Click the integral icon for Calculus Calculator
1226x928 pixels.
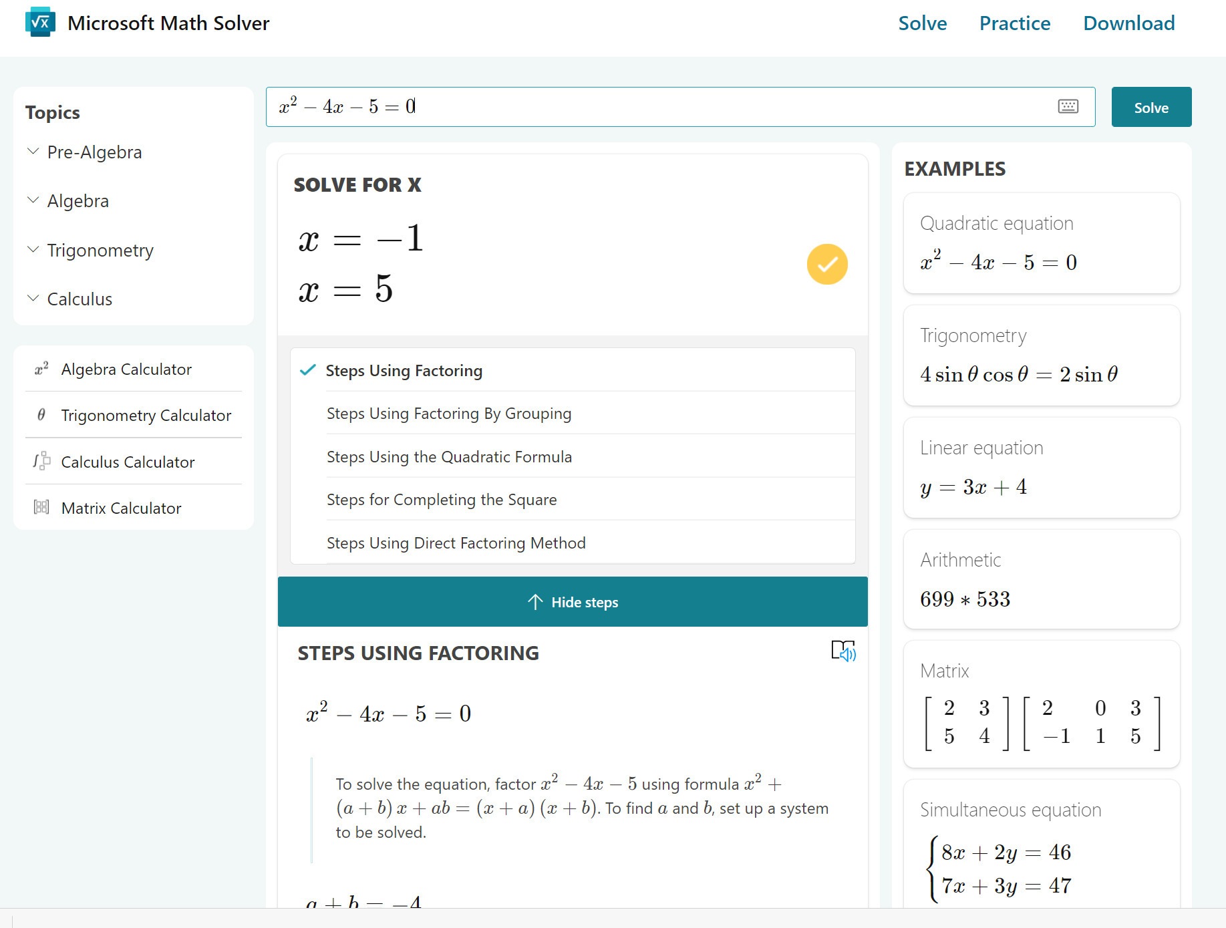[x=41, y=461]
